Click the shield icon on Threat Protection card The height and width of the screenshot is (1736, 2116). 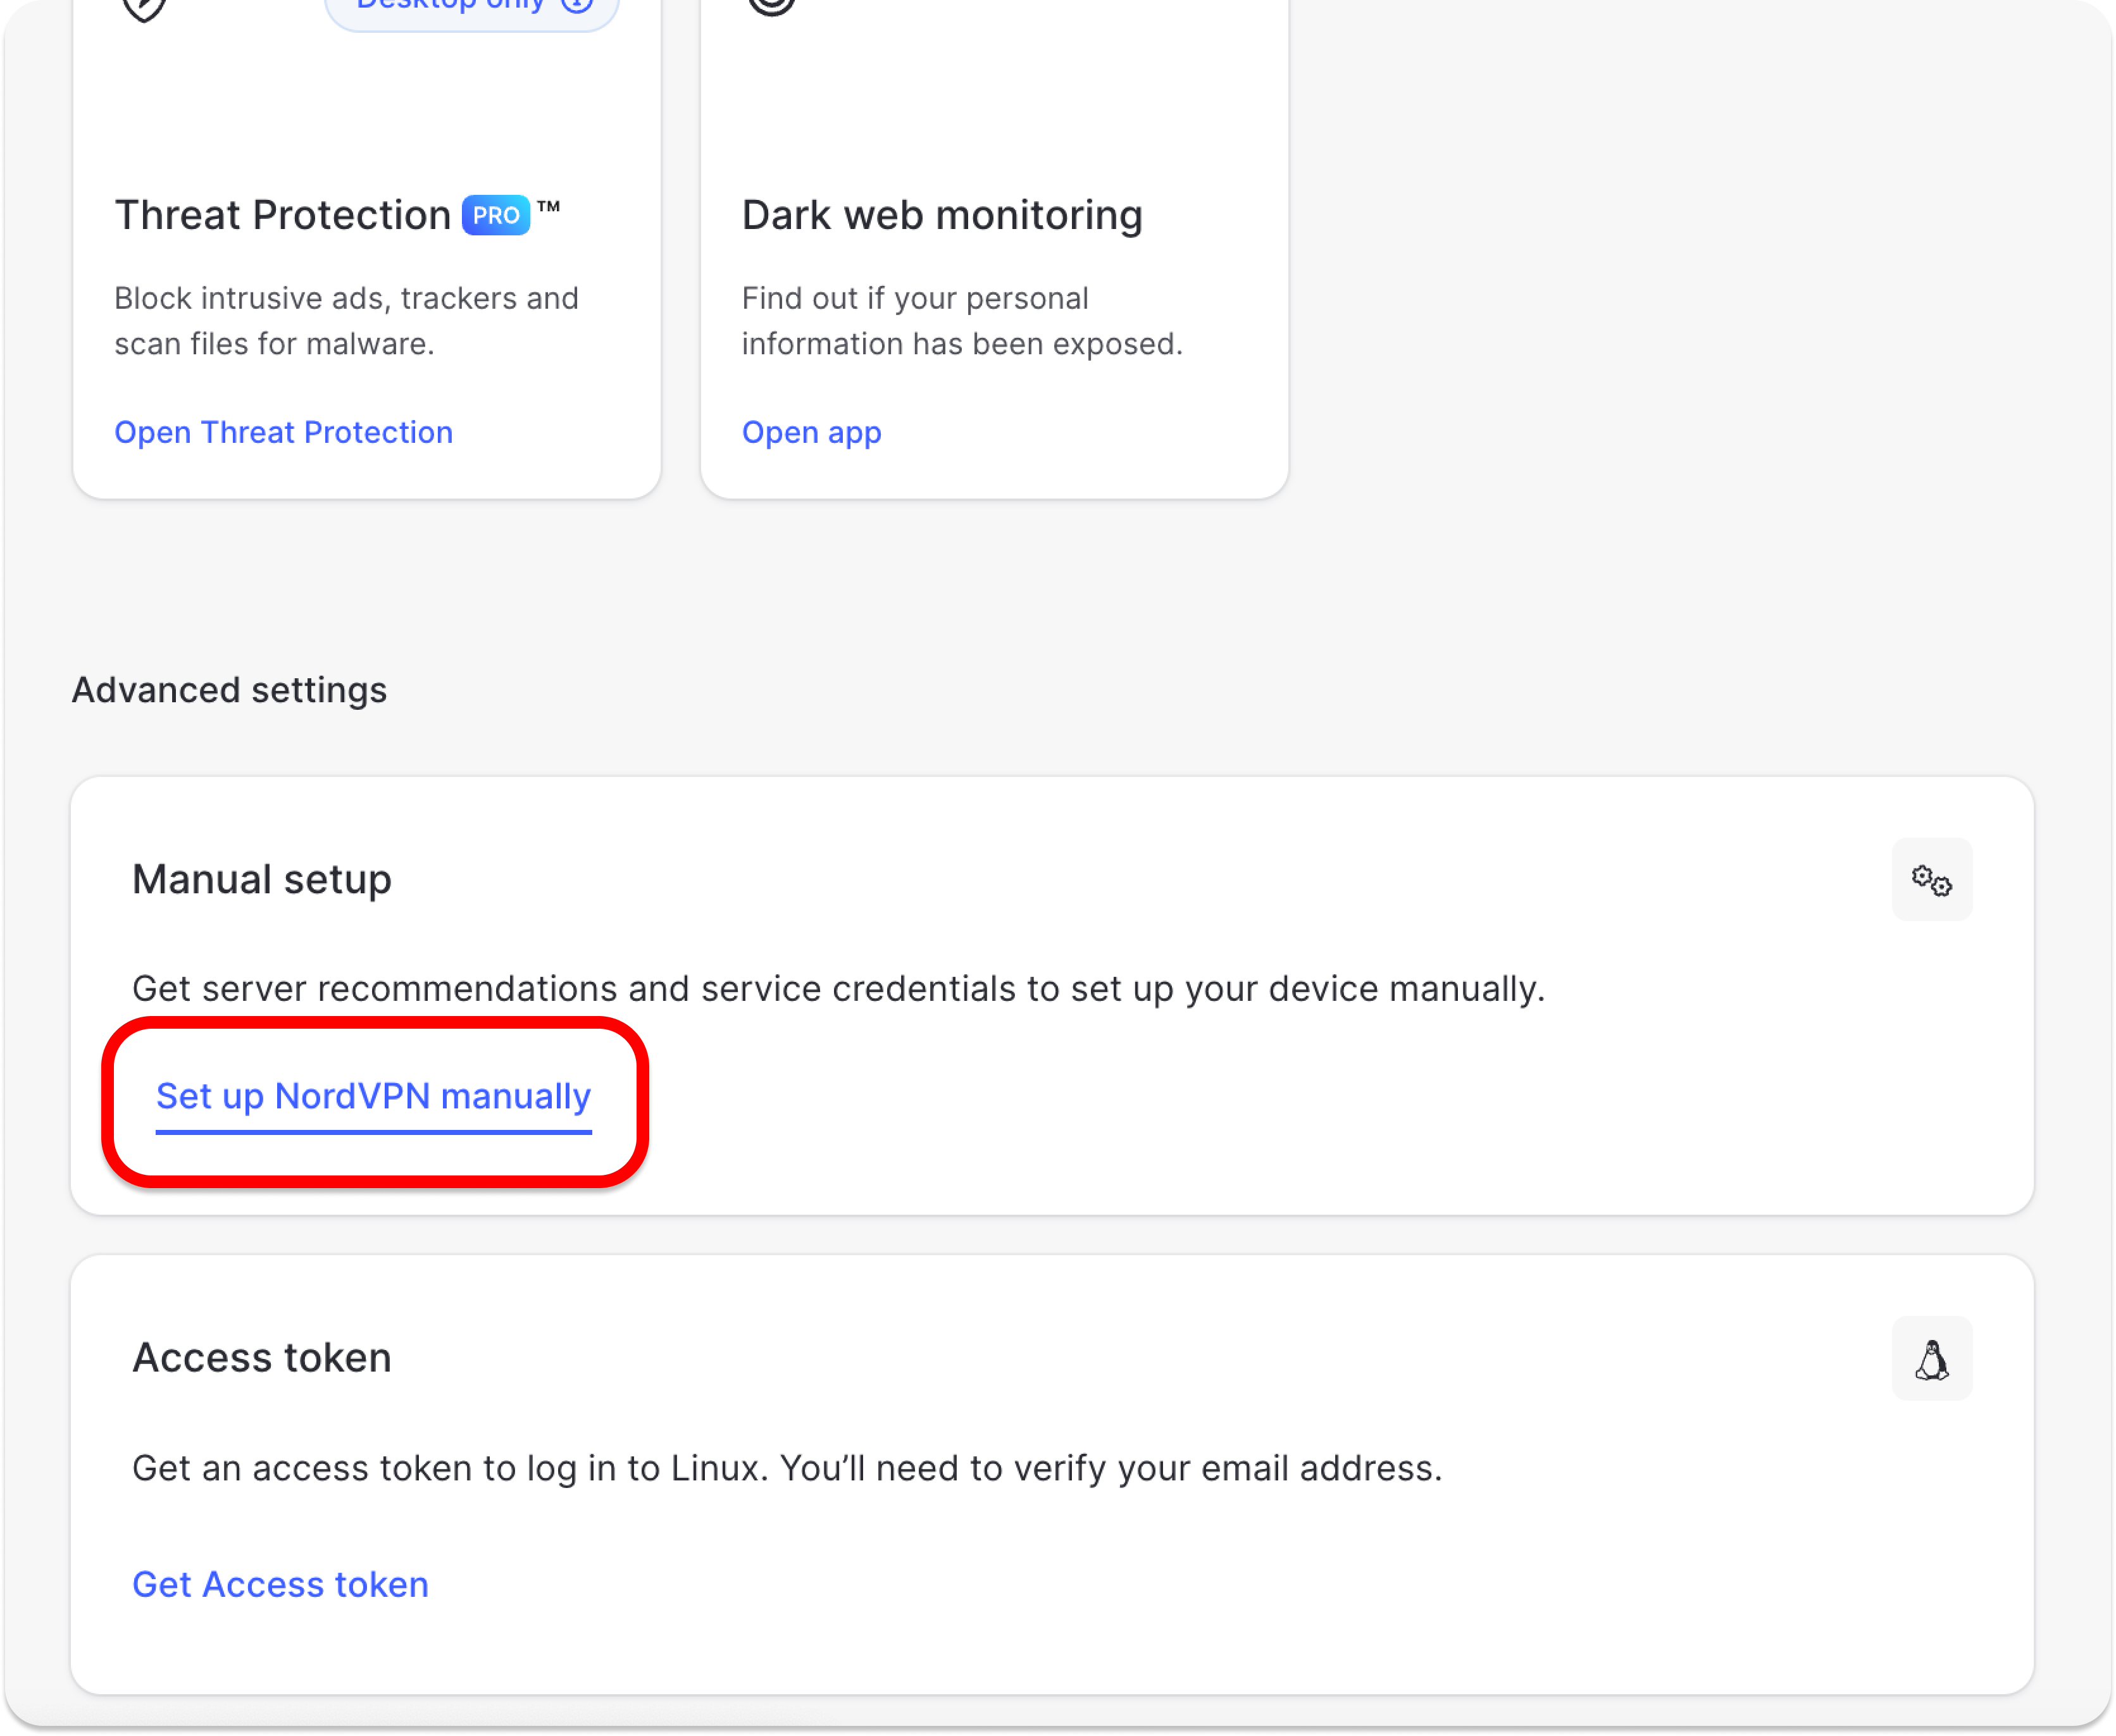point(144,8)
